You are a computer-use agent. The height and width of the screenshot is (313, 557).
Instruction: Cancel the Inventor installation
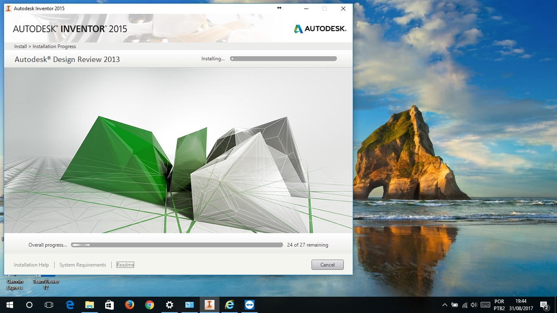[x=327, y=265]
